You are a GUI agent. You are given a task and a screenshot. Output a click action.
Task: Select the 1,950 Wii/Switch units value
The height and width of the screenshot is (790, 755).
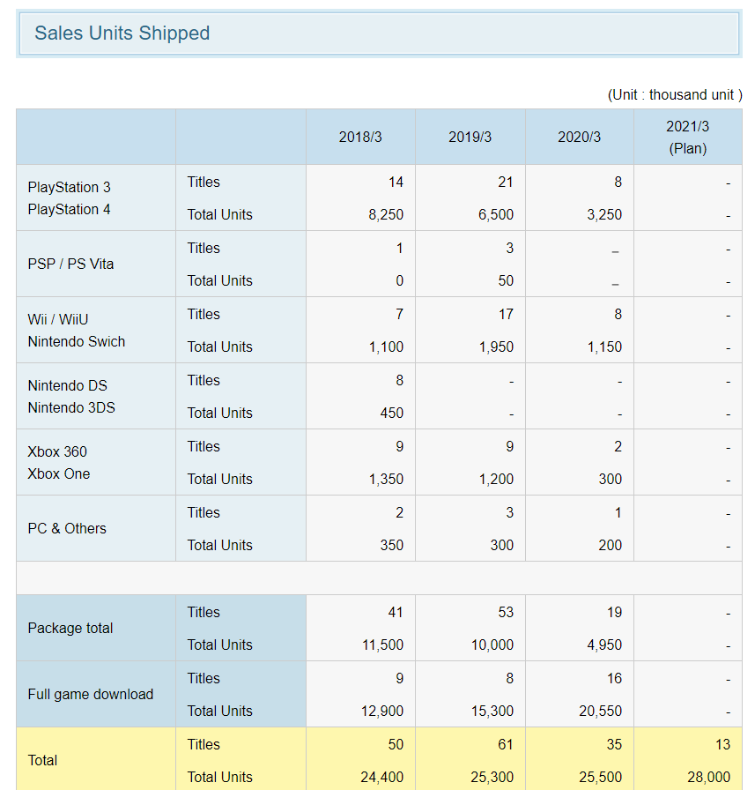496,347
